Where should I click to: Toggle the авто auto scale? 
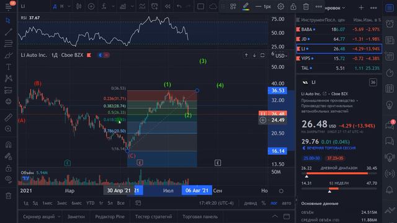point(287,203)
